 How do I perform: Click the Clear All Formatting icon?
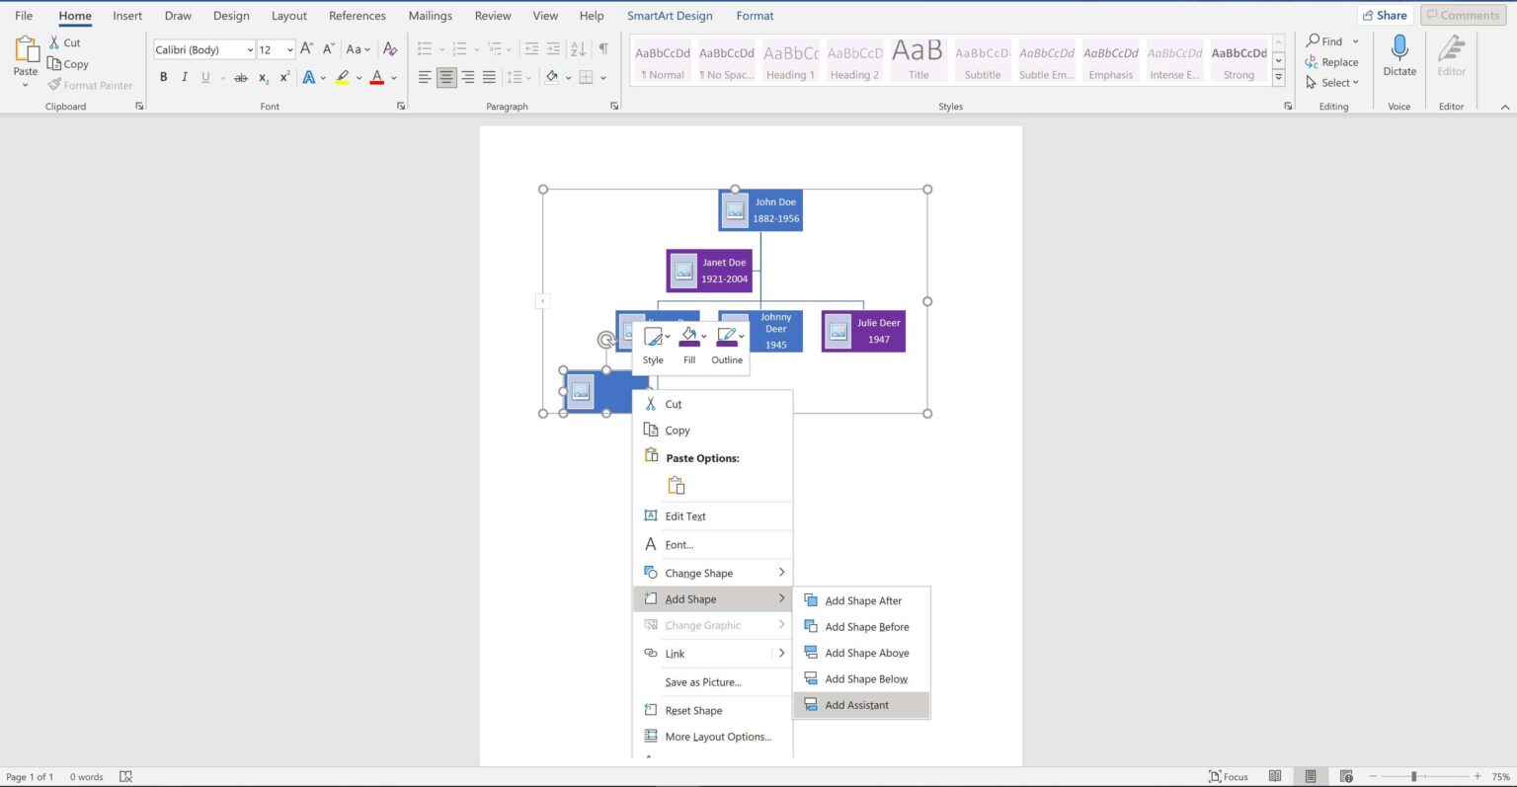(390, 48)
